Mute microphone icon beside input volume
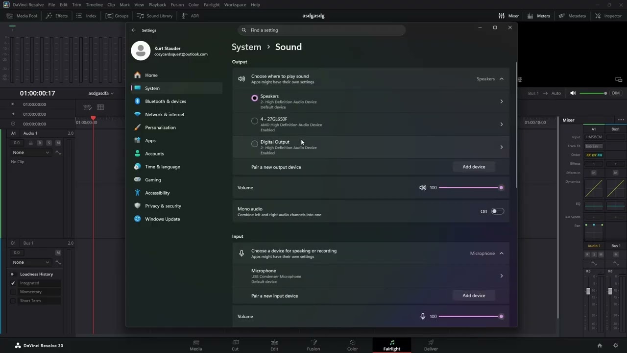The image size is (627, 353). [423, 317]
